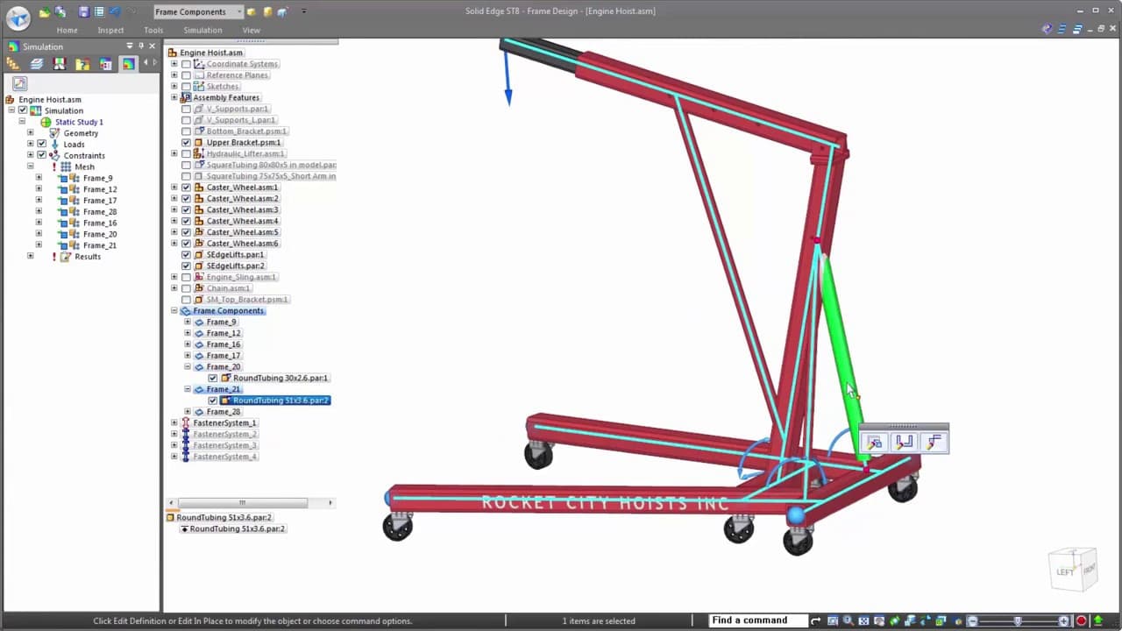Screen dimensions: 1122x631
Task: Open the Simulation pane options dropdown arrow
Action: point(130,46)
